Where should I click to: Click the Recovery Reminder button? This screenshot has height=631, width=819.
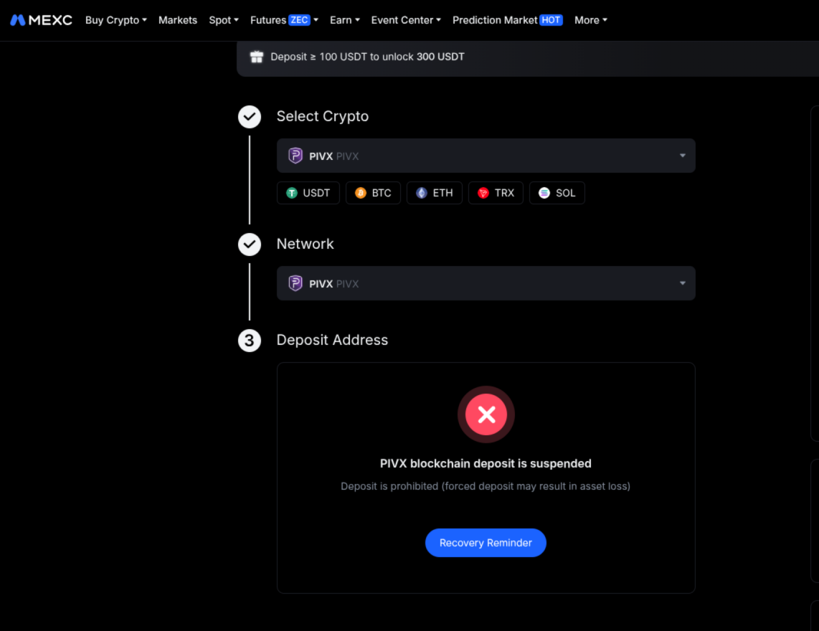486,543
